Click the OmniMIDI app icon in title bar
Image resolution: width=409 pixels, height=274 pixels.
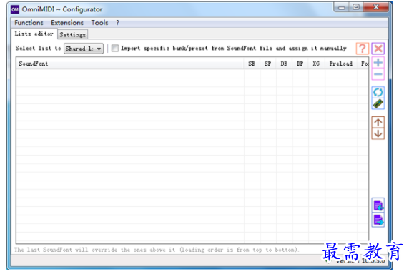[15, 9]
